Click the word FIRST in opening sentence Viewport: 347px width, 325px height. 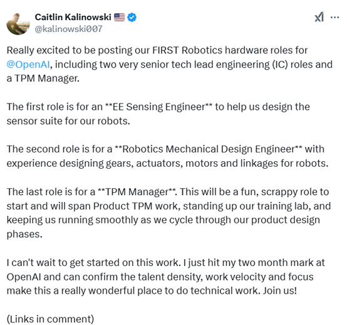(165, 50)
